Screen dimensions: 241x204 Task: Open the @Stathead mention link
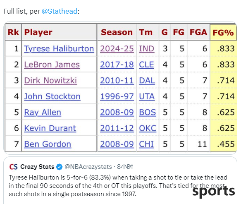60,12
